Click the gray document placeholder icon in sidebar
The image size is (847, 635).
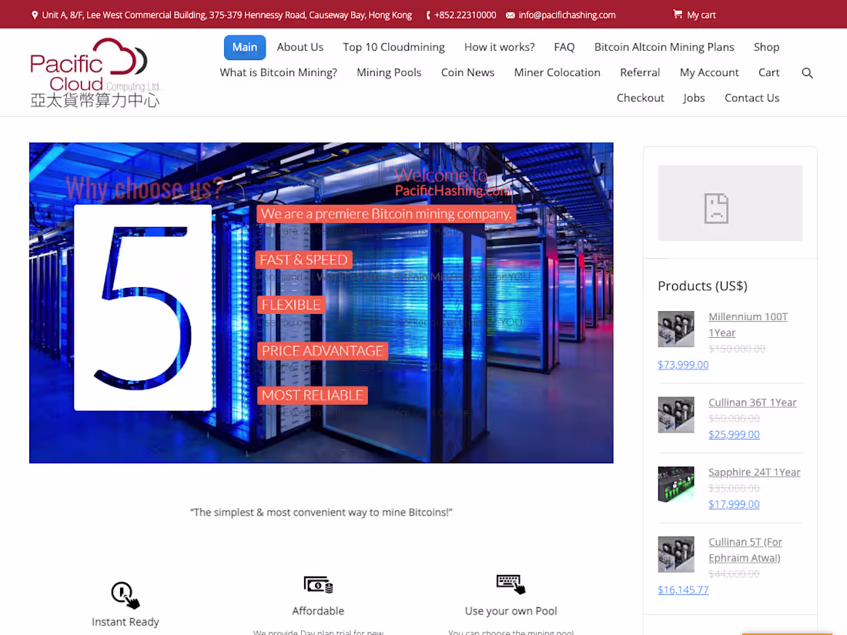coord(716,208)
